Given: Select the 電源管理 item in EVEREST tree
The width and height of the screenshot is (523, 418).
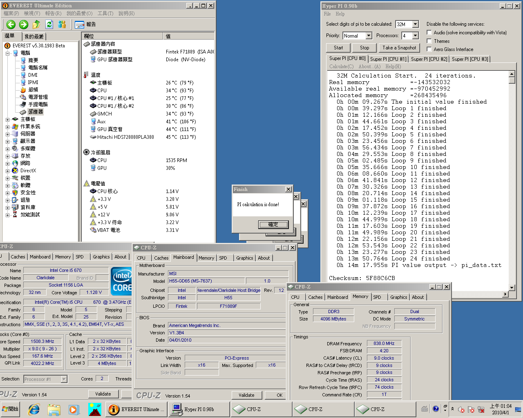Looking at the screenshot, I should [x=38, y=97].
